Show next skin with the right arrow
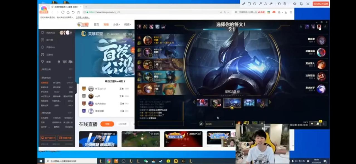 270,102
